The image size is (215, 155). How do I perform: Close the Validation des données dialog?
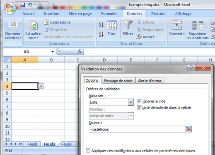coord(203,68)
